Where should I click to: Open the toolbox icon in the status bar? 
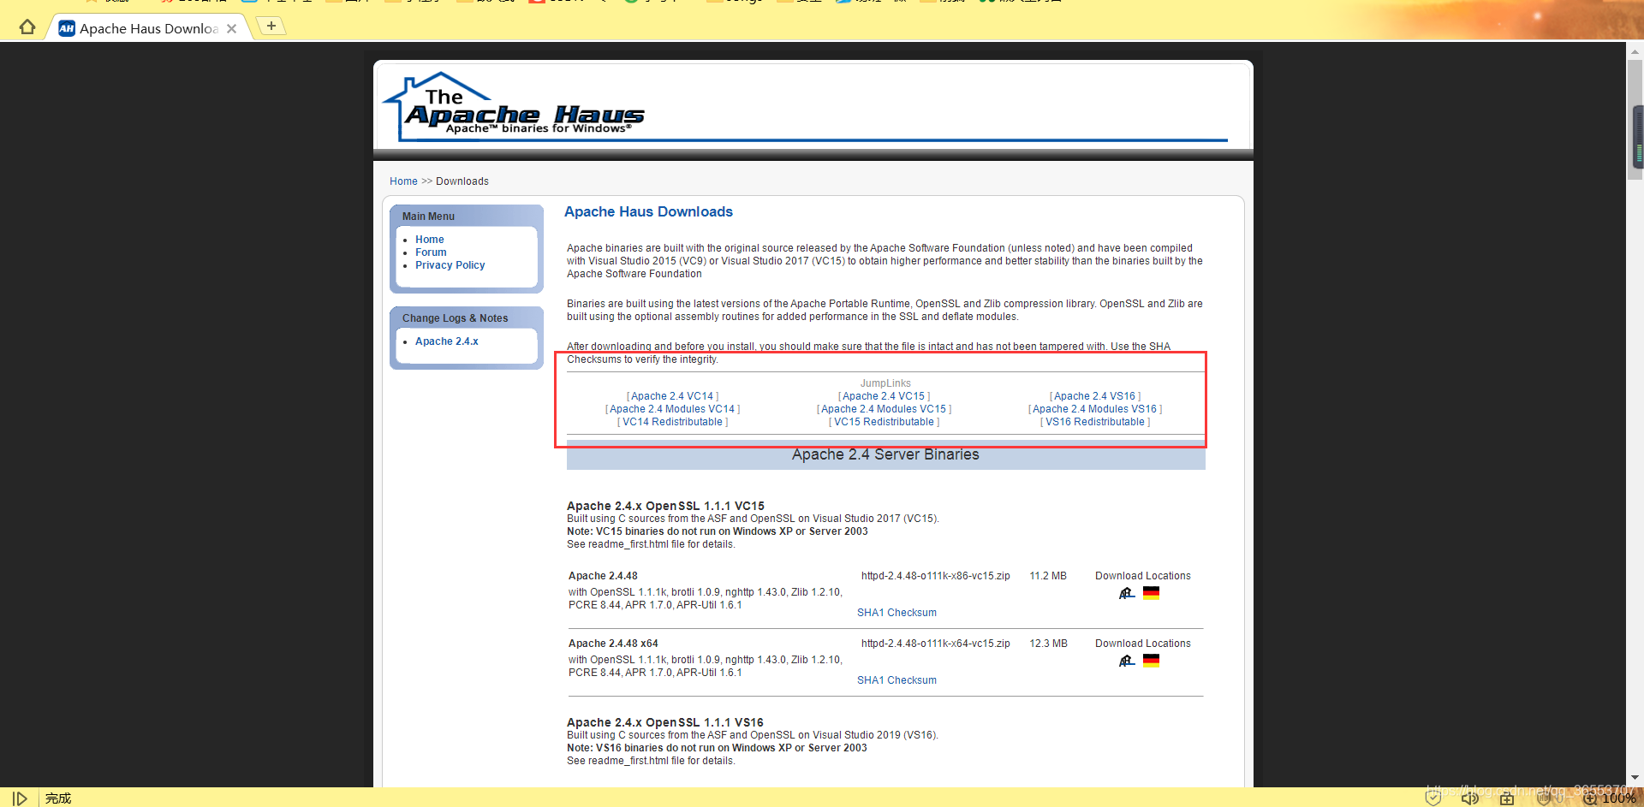click(1507, 798)
